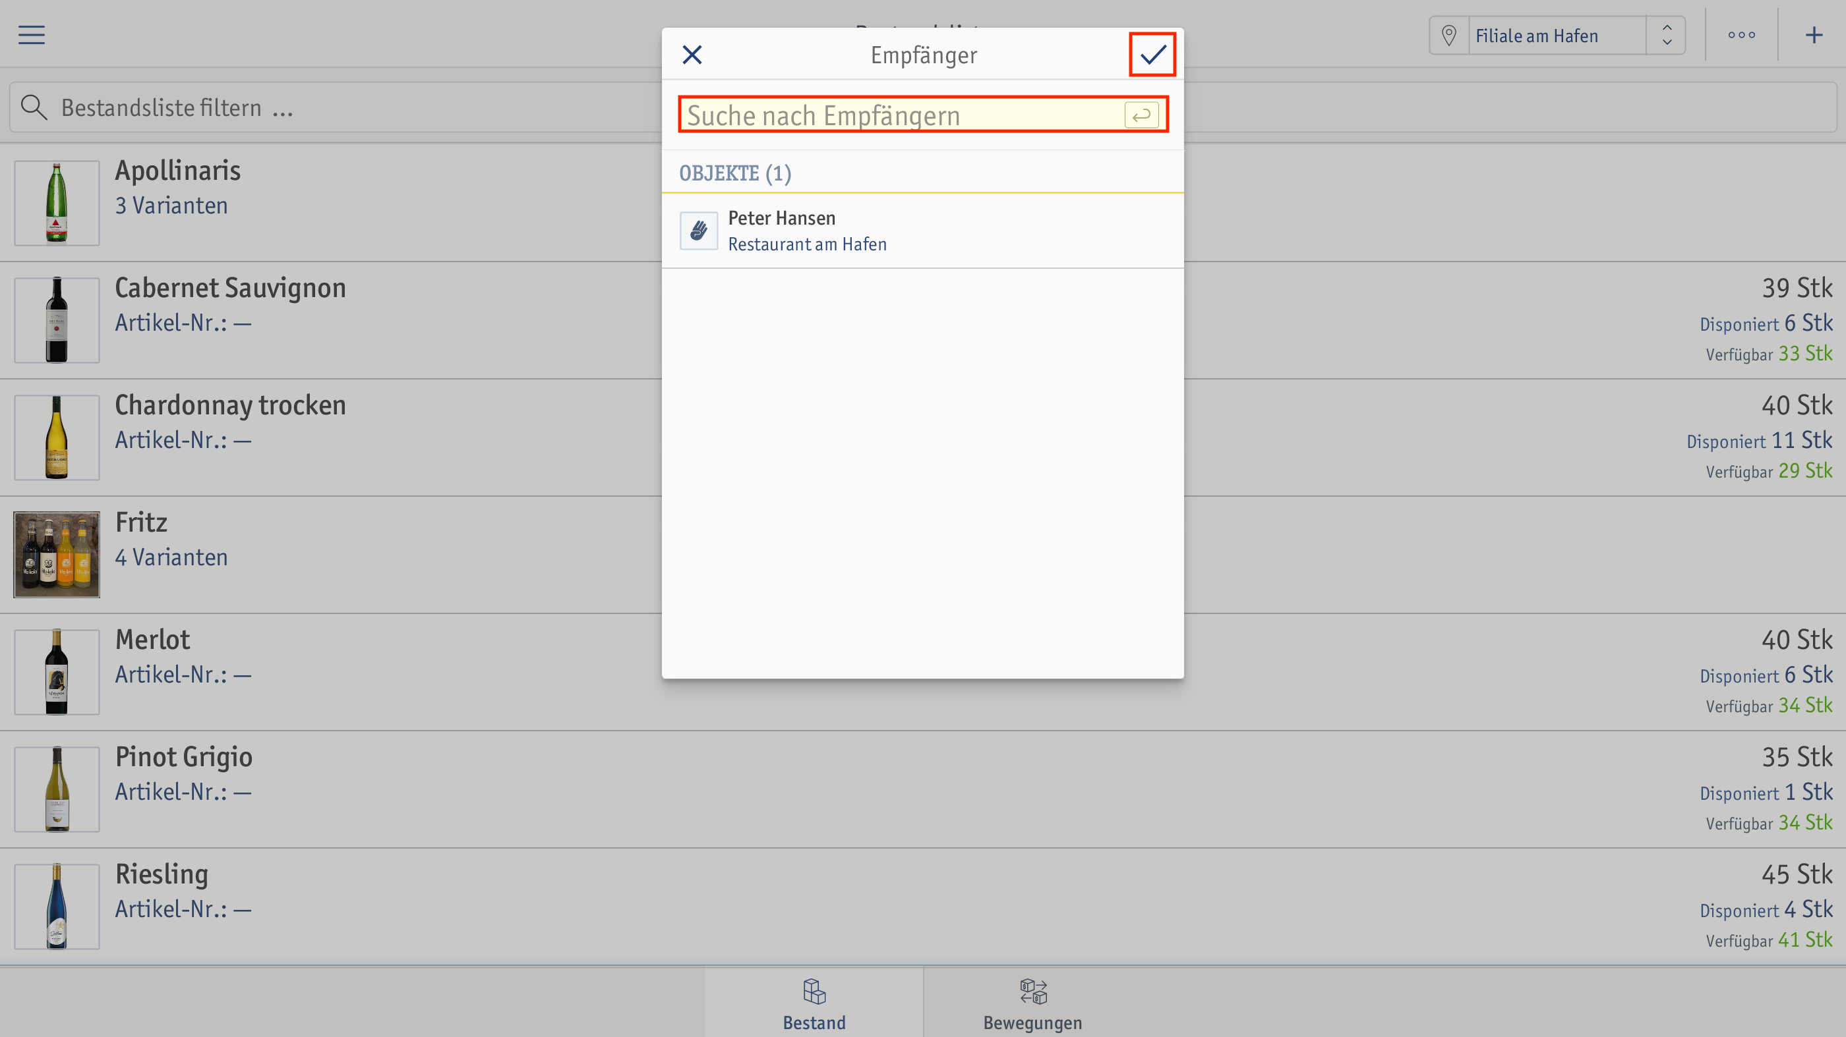Click the OBJEKTE (1) section header
This screenshot has height=1037, width=1846.
tap(735, 173)
